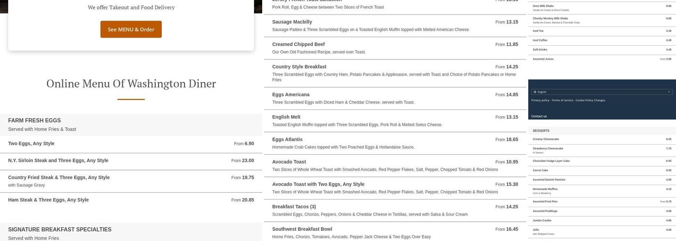Choose Country Fried Steak & Three Eggs
676x241 pixels.
(59, 177)
